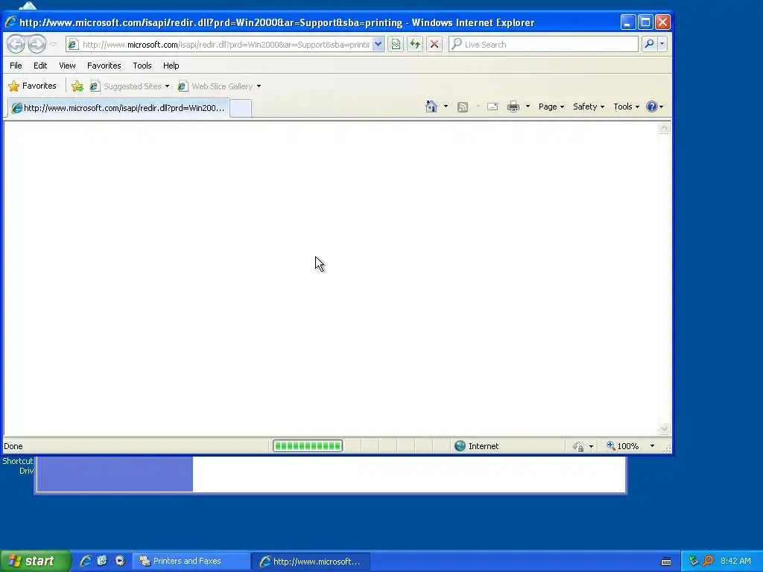Expand the Home button dropdown arrow
Image resolution: width=763 pixels, height=572 pixels.
tap(446, 107)
